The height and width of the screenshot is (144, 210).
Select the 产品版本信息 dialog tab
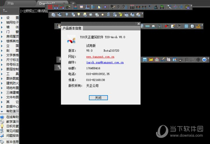pos(72,28)
